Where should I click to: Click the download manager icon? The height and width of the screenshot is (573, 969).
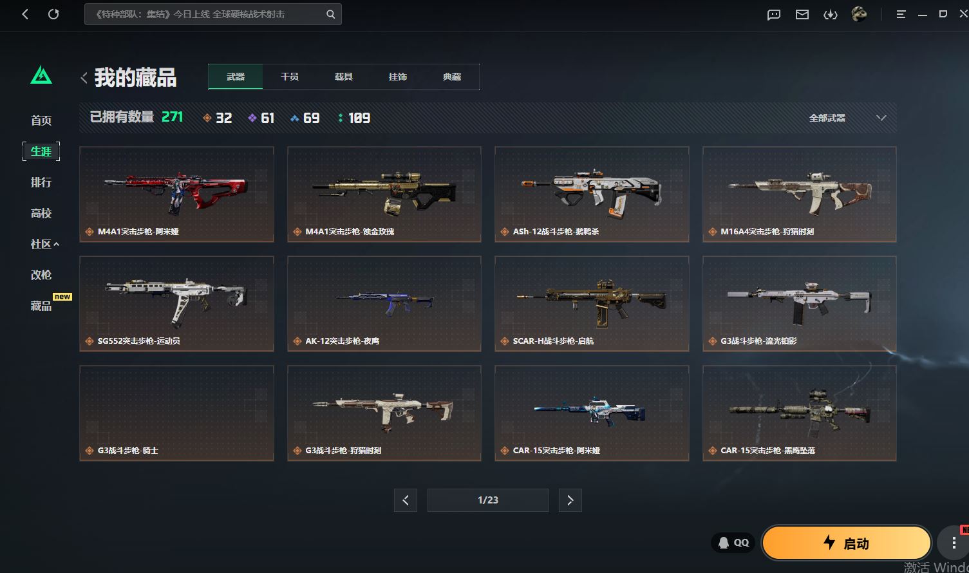[x=831, y=14]
